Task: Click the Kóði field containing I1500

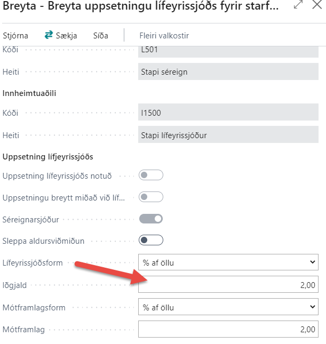Action: 228,113
